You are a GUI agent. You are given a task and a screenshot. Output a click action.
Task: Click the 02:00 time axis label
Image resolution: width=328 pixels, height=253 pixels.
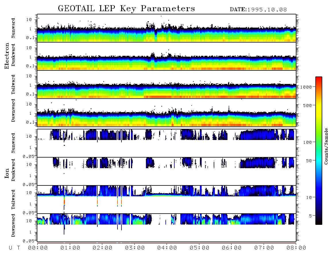click(x=103, y=248)
